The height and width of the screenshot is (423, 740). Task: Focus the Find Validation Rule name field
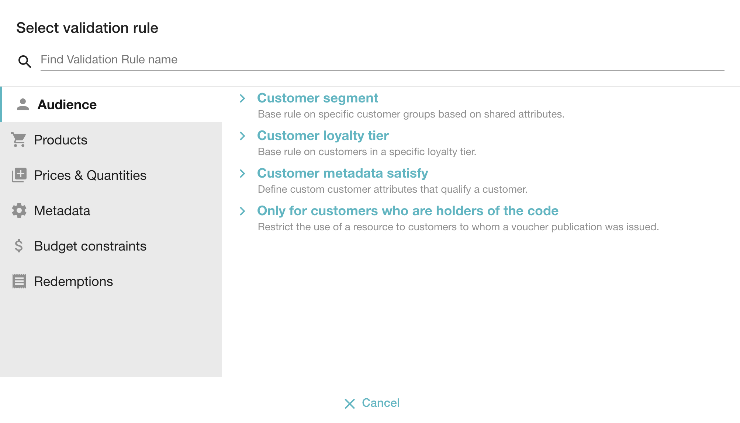[382, 60]
